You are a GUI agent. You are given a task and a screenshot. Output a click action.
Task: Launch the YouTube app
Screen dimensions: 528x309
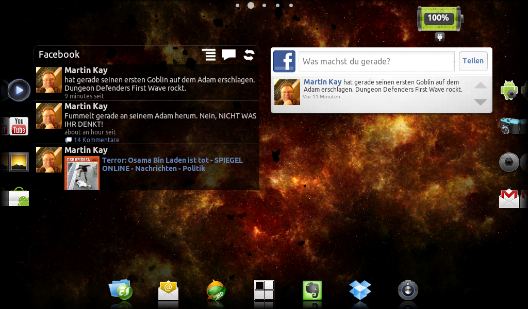[x=19, y=126]
